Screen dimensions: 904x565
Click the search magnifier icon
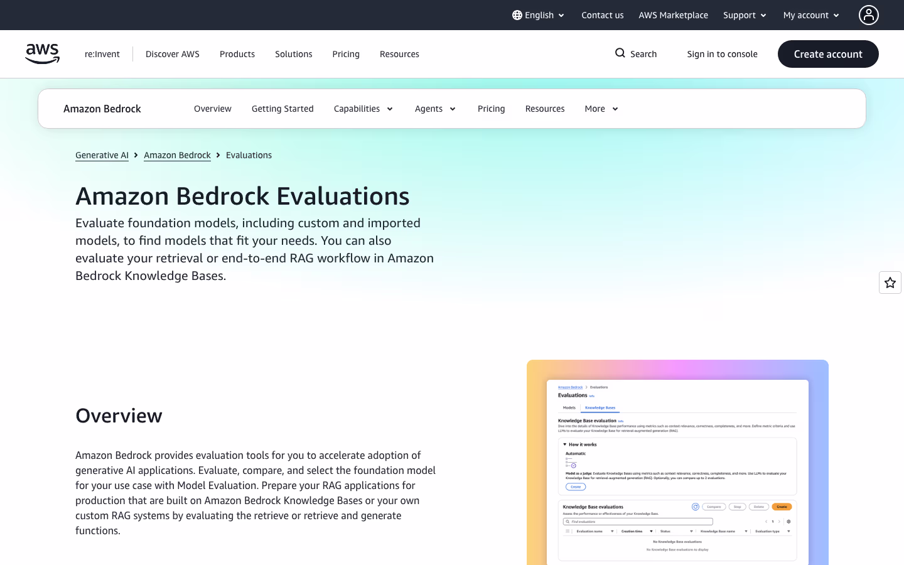click(620, 53)
